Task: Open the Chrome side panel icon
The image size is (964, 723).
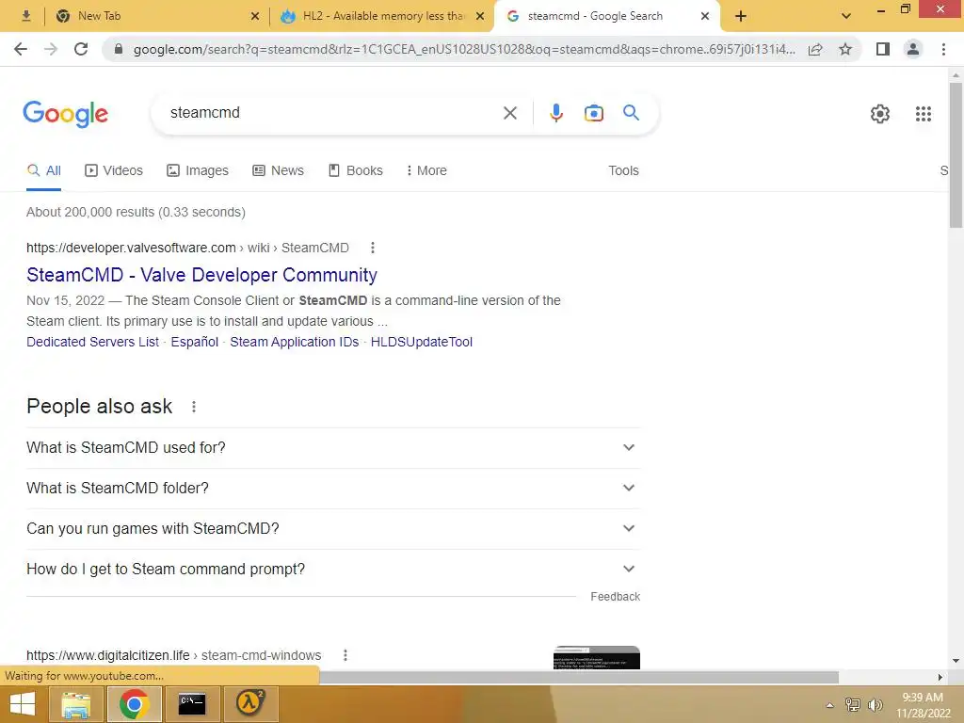Action: (883, 49)
